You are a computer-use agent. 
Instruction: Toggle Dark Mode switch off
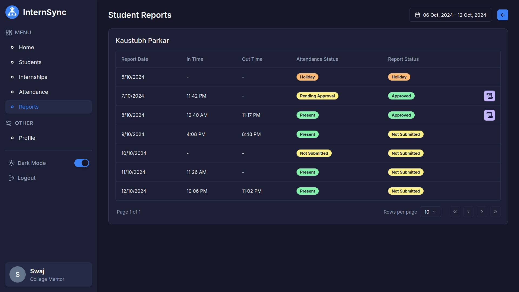(82, 163)
